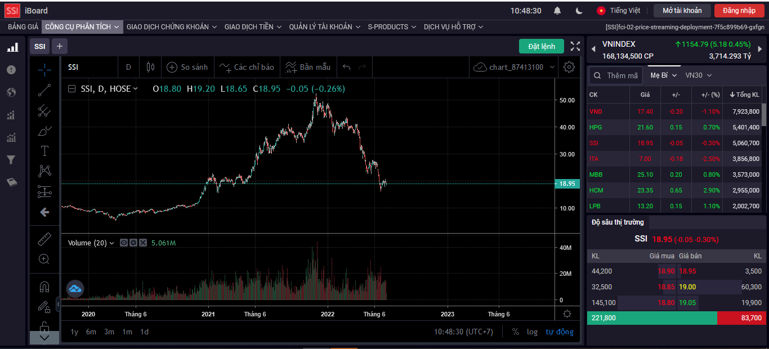Open chart_87413100 layout dropdown
Viewport: 769px width, 349px height.
tap(515, 67)
